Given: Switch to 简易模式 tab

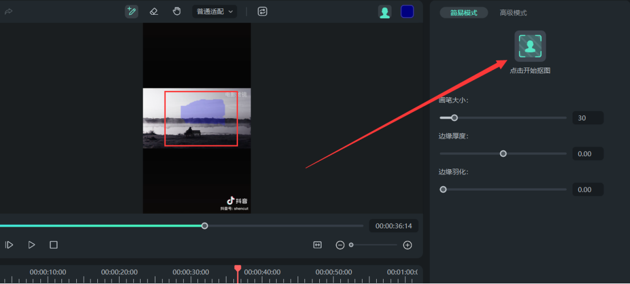Looking at the screenshot, I should [464, 12].
